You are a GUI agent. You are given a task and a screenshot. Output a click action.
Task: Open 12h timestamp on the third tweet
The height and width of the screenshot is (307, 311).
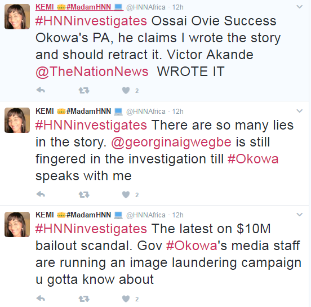[177, 215]
